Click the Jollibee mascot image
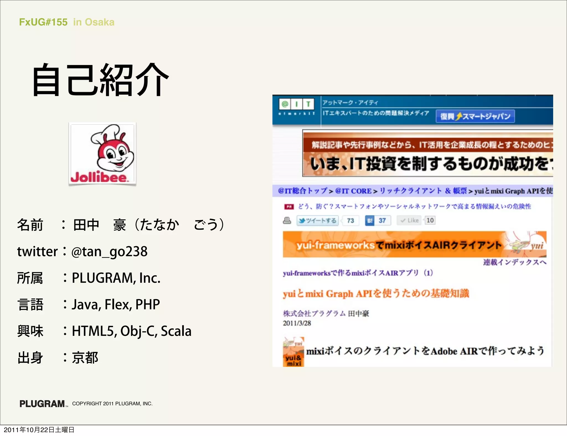The image size is (567, 436). [102, 154]
